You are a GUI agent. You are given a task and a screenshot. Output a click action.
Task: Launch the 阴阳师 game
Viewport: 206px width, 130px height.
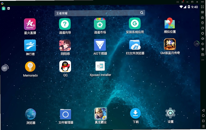[x=65, y=45]
